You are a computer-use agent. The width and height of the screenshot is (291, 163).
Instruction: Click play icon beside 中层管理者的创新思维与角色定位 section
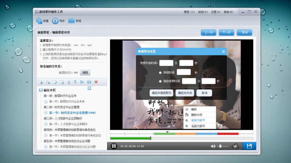coord(46,135)
